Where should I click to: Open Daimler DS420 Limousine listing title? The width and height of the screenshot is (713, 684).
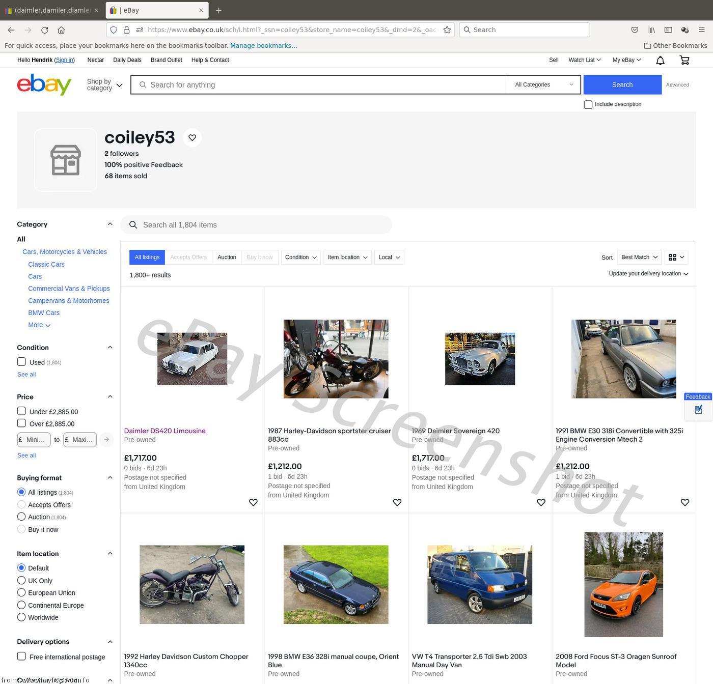(165, 431)
